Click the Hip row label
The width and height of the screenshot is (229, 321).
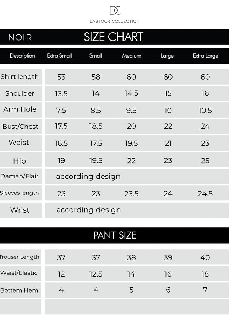click(20, 161)
